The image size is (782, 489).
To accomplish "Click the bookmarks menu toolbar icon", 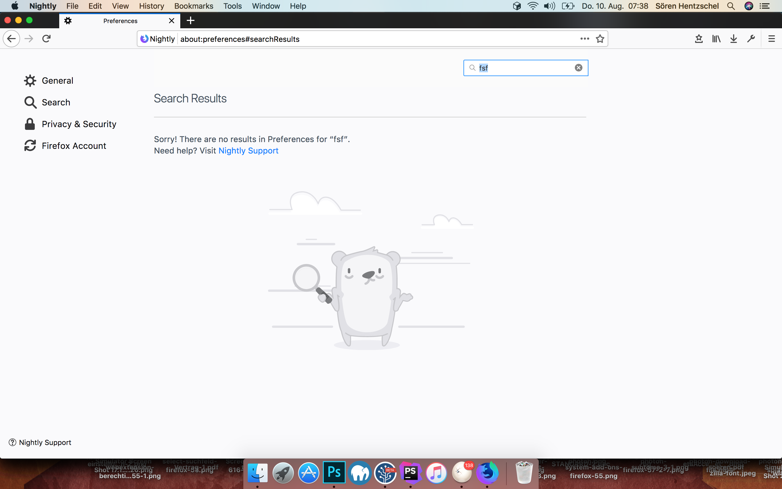I will [699, 39].
